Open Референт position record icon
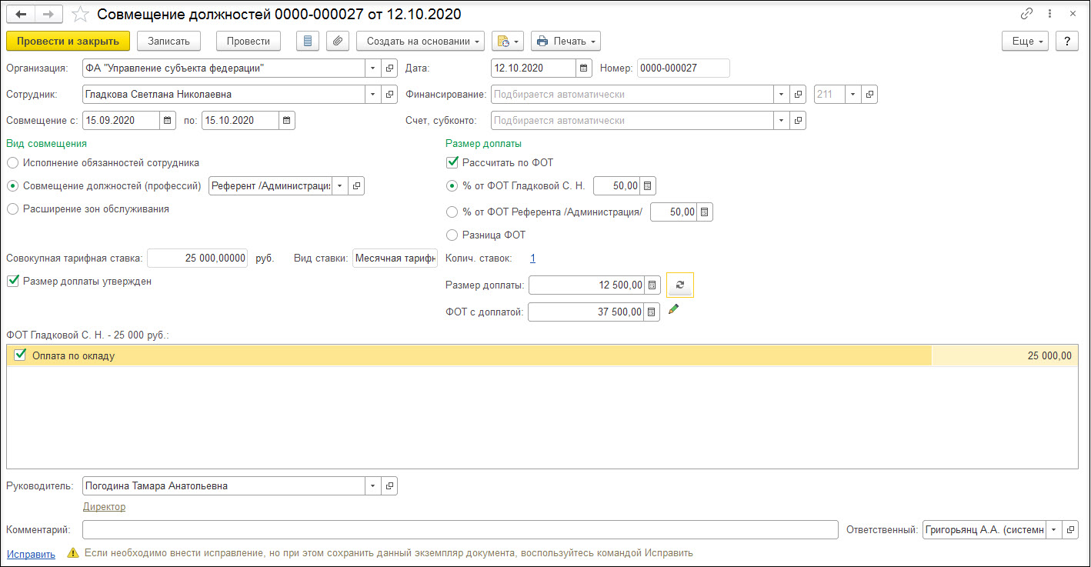Viewport: 1091px width, 567px height. pos(356,186)
